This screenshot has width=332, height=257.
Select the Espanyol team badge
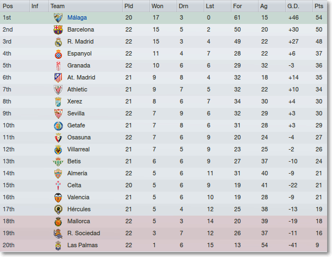[x=58, y=54]
